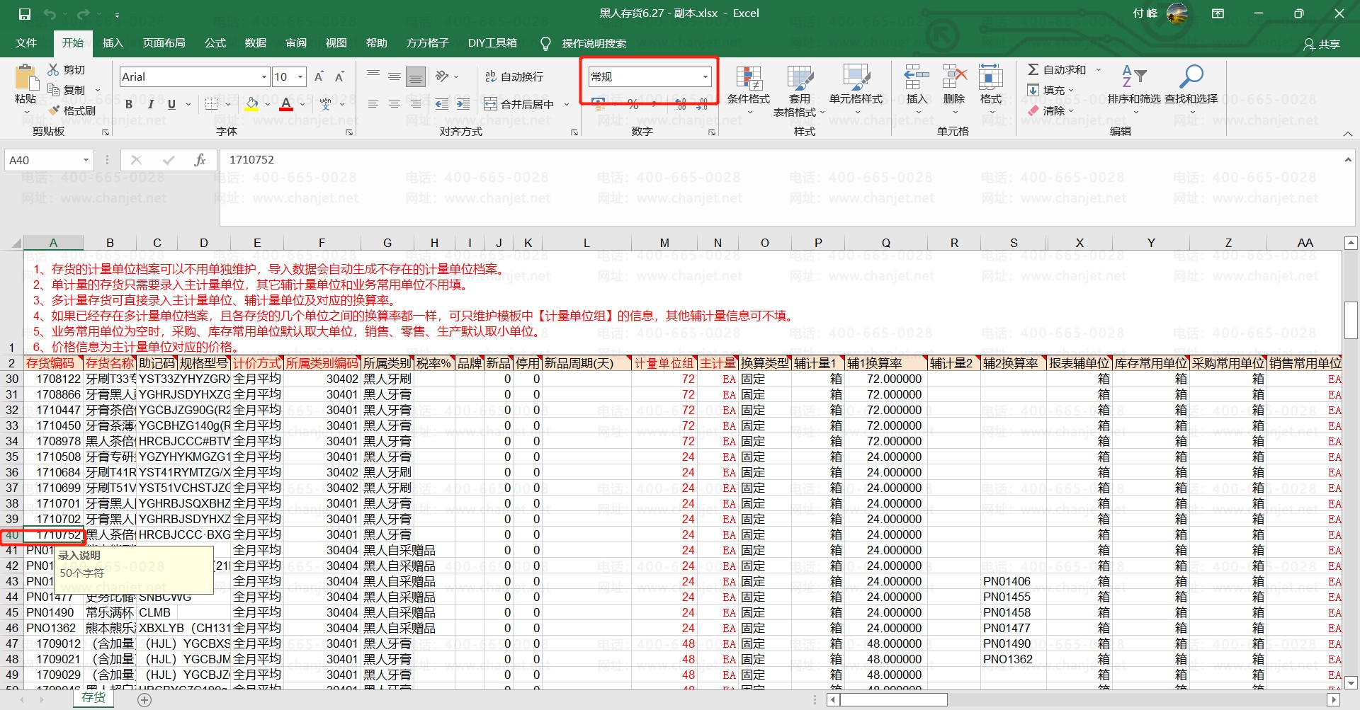Switch to the 页面布局 tab

[164, 43]
